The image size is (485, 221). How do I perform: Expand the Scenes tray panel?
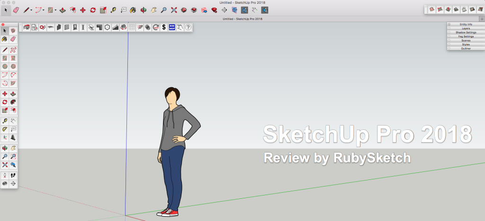pos(466,41)
